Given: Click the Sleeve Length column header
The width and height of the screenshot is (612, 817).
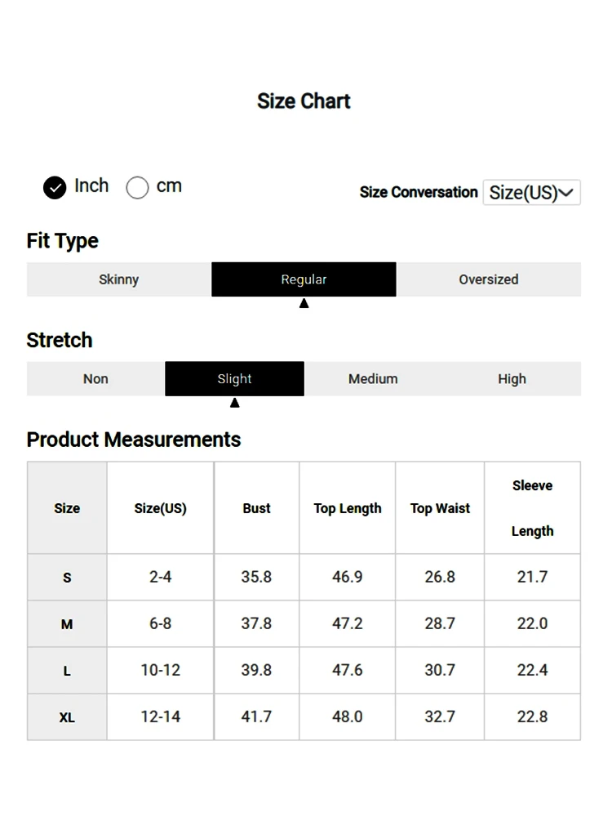Looking at the screenshot, I should [x=532, y=508].
